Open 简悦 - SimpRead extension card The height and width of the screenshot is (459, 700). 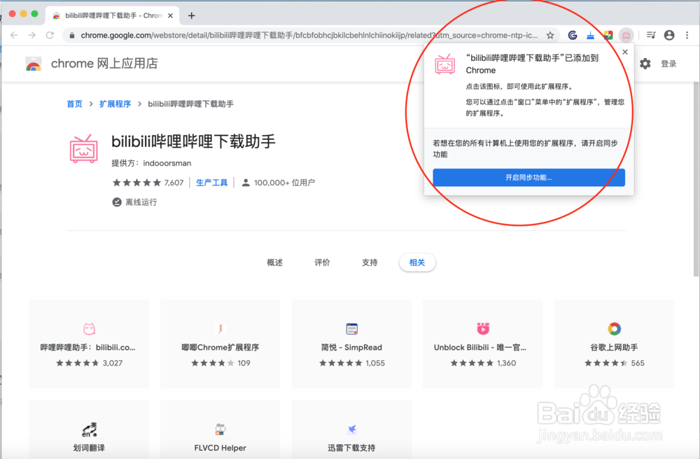(351, 344)
